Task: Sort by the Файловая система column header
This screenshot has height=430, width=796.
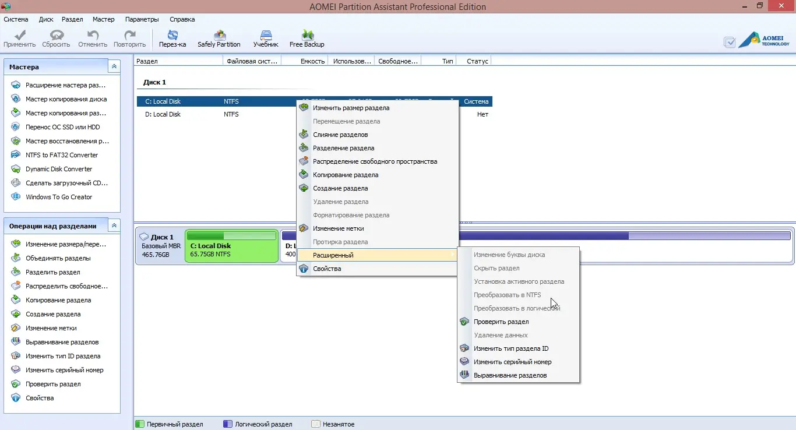Action: (252, 61)
